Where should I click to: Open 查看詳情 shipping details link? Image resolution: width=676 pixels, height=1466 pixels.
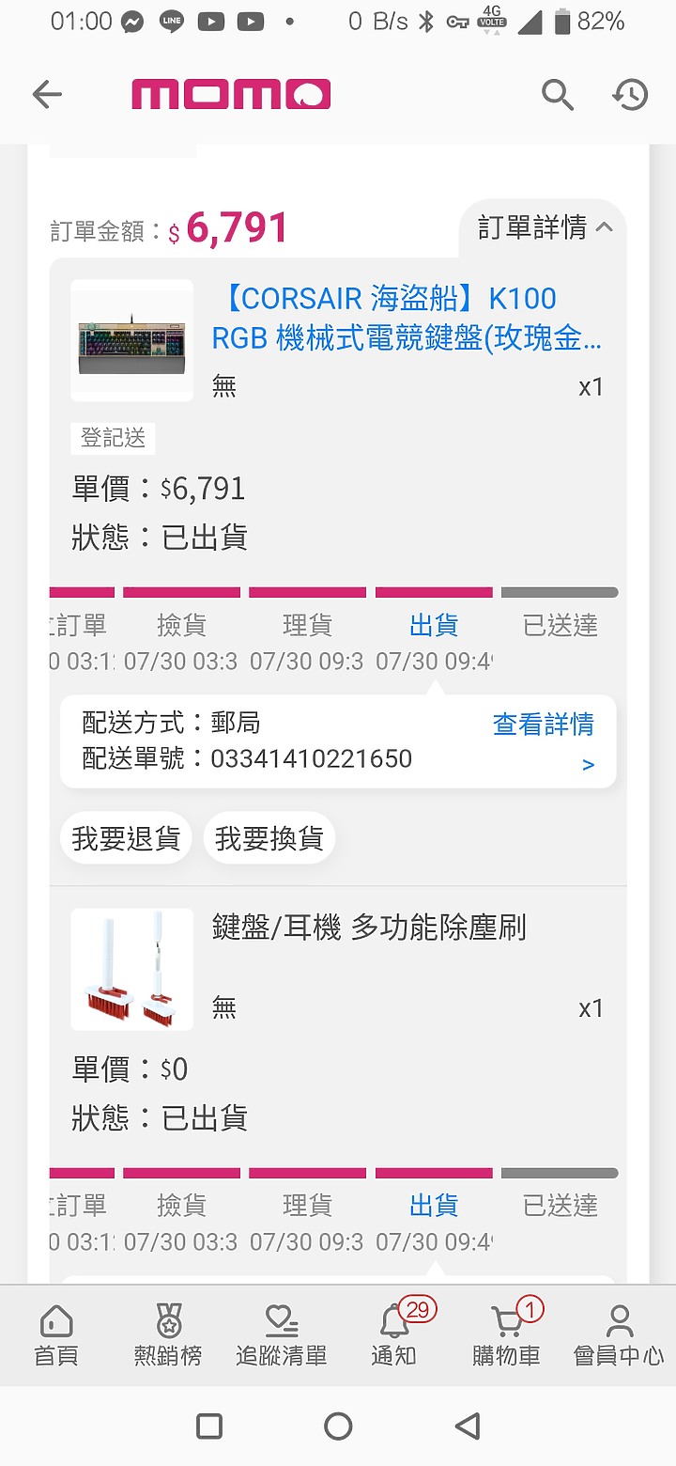(544, 724)
